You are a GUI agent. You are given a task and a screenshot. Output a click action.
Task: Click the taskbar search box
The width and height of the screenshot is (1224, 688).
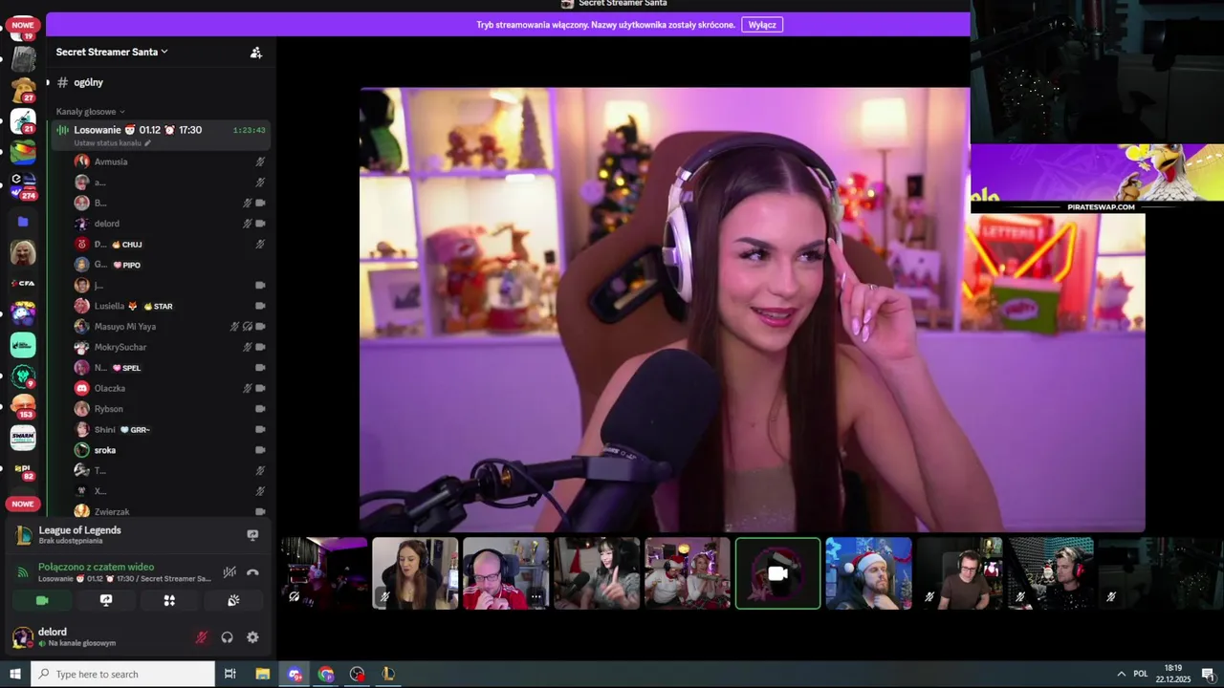122,674
